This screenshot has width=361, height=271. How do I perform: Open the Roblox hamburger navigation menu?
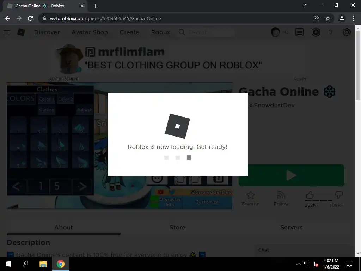click(x=7, y=32)
